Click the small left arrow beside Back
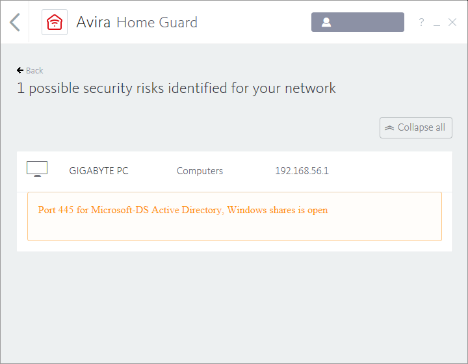Viewport: 468px width, 364px height. click(20, 70)
